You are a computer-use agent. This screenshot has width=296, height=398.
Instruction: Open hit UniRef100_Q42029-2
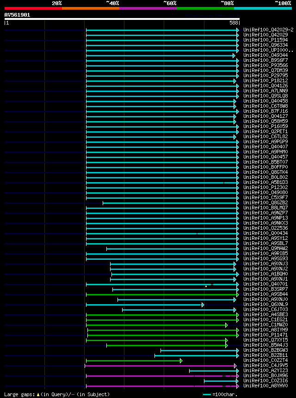click(x=268, y=30)
